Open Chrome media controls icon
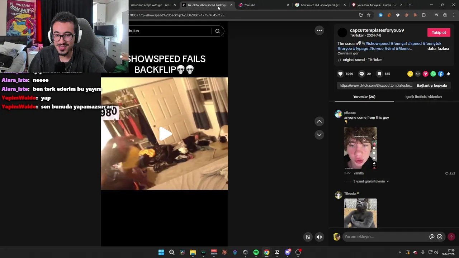This screenshot has height=258, width=459. point(436,15)
